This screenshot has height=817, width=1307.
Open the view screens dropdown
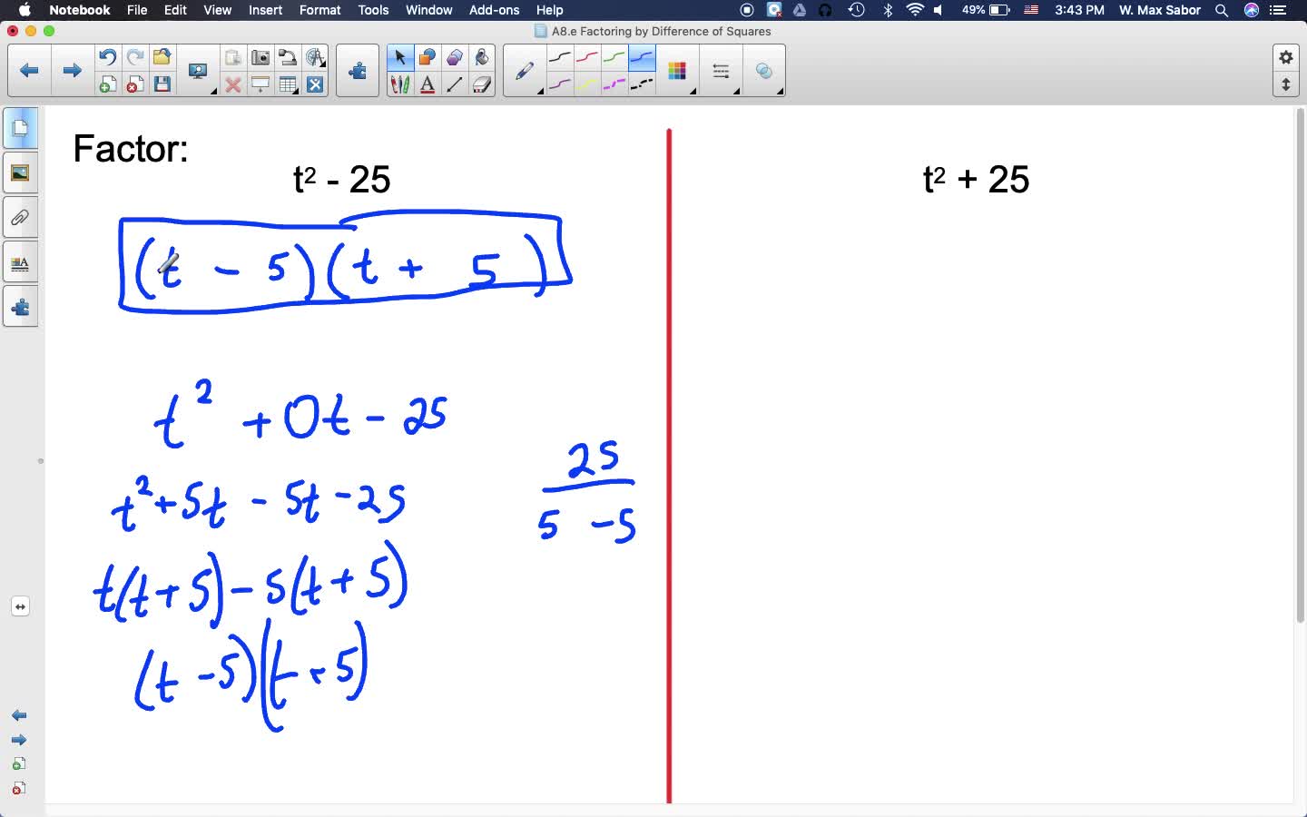198,72
